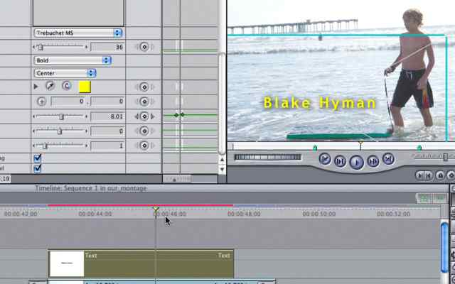The width and height of the screenshot is (455, 284).
Task: Go to previous keyframe in 8.01 row
Action: tap(136, 116)
